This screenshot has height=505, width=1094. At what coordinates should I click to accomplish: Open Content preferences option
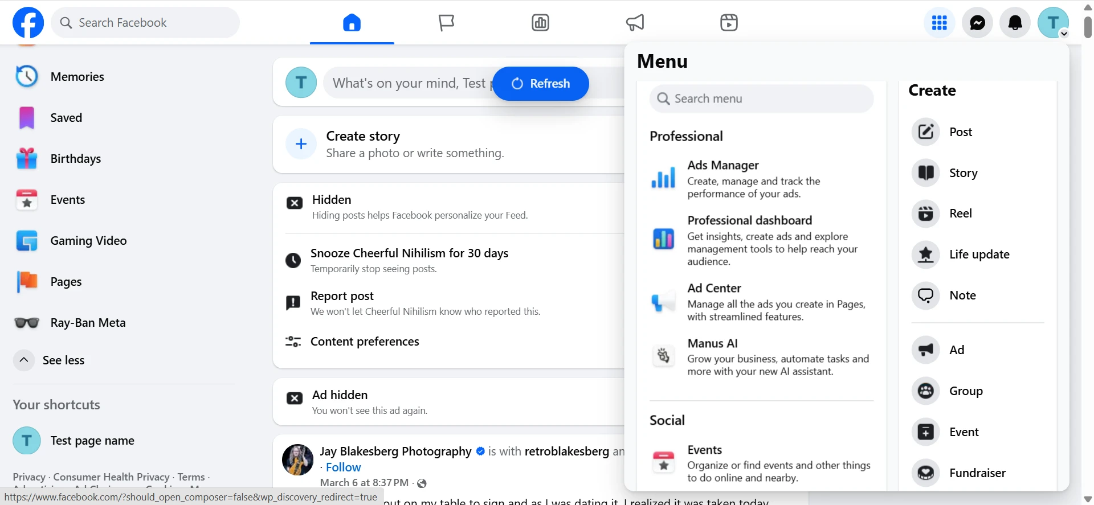(x=365, y=342)
